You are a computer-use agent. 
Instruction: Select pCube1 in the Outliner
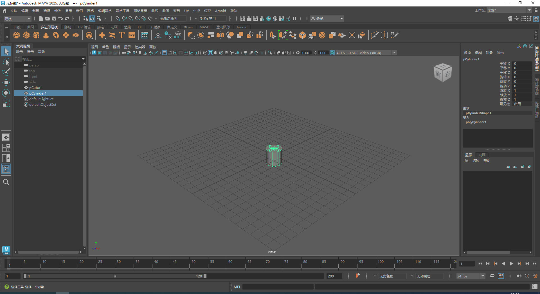36,88
